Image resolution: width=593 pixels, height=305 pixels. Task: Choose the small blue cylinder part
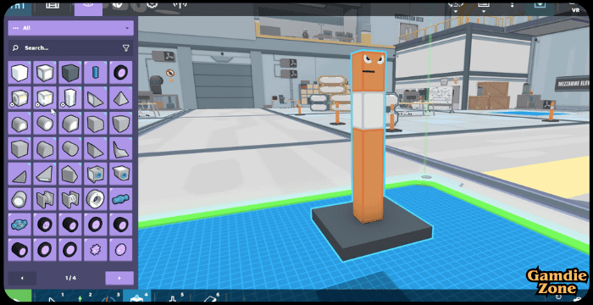pyautogui.click(x=95, y=72)
